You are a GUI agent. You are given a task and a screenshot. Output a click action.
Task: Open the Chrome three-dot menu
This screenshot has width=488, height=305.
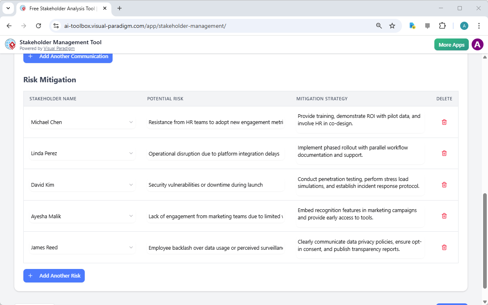pos(479,25)
